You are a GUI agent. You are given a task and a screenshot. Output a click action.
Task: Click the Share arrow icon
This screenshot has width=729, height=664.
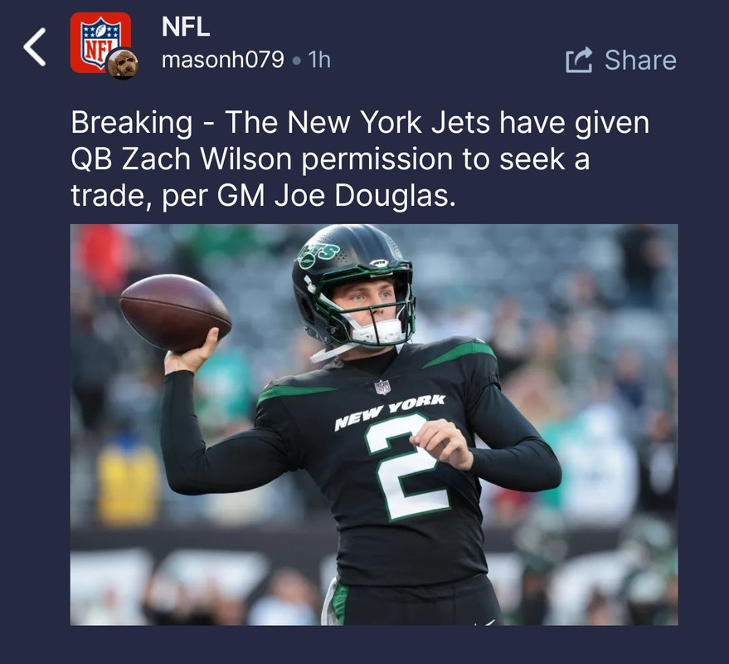pyautogui.click(x=579, y=60)
